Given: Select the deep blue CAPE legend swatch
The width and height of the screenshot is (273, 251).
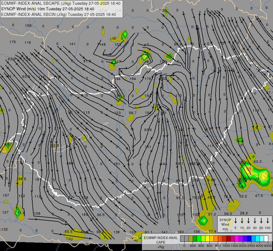Looking at the screenshot, I should click(x=249, y=239).
